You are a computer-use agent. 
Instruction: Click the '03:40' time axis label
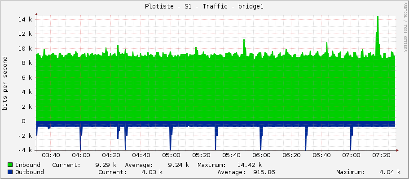coord(51,155)
